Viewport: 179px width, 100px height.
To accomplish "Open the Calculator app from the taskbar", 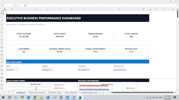I will pos(61,97).
